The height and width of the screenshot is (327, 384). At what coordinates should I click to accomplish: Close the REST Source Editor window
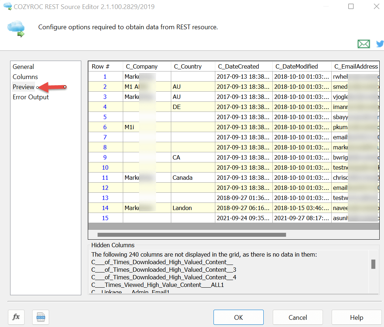376,6
